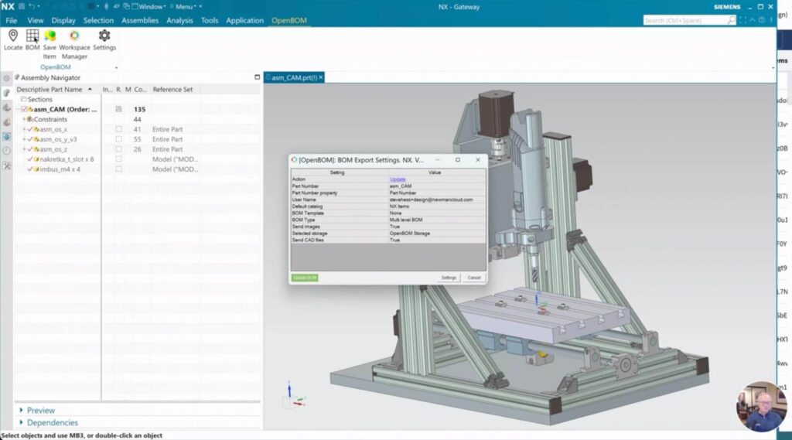Open the resource bar settings gear icon
This screenshot has height=440, width=792.
click(6, 78)
